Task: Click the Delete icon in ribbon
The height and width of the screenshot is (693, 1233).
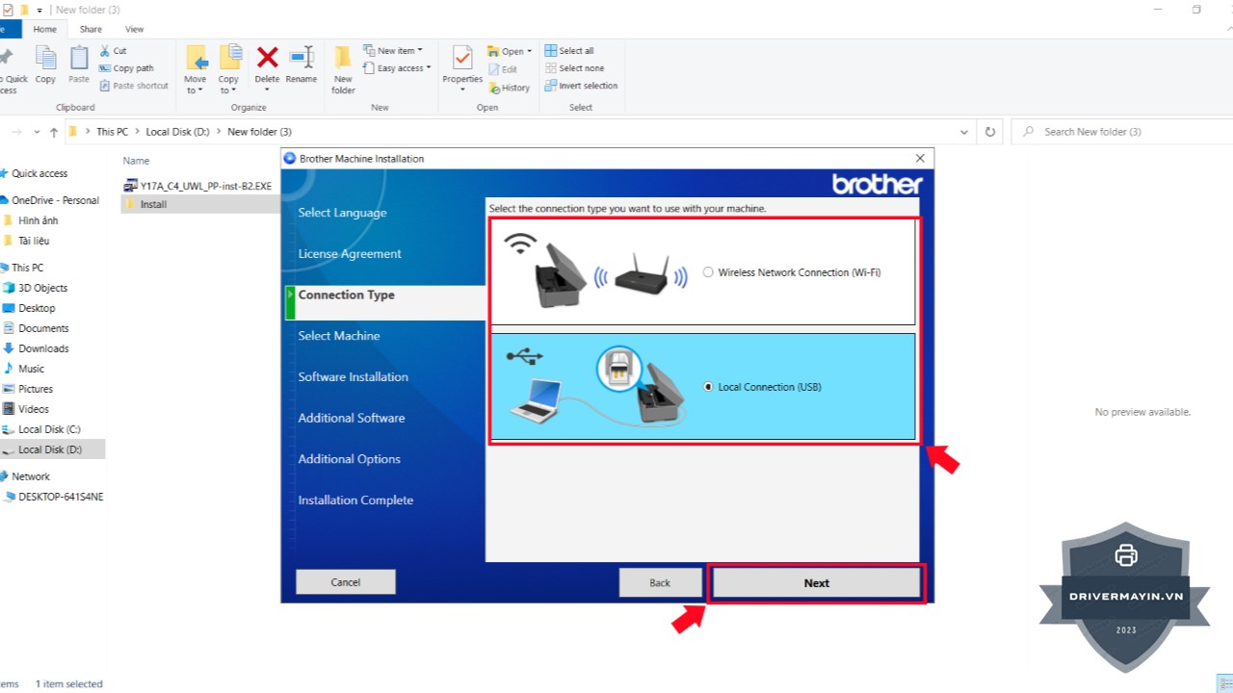Action: 267,60
